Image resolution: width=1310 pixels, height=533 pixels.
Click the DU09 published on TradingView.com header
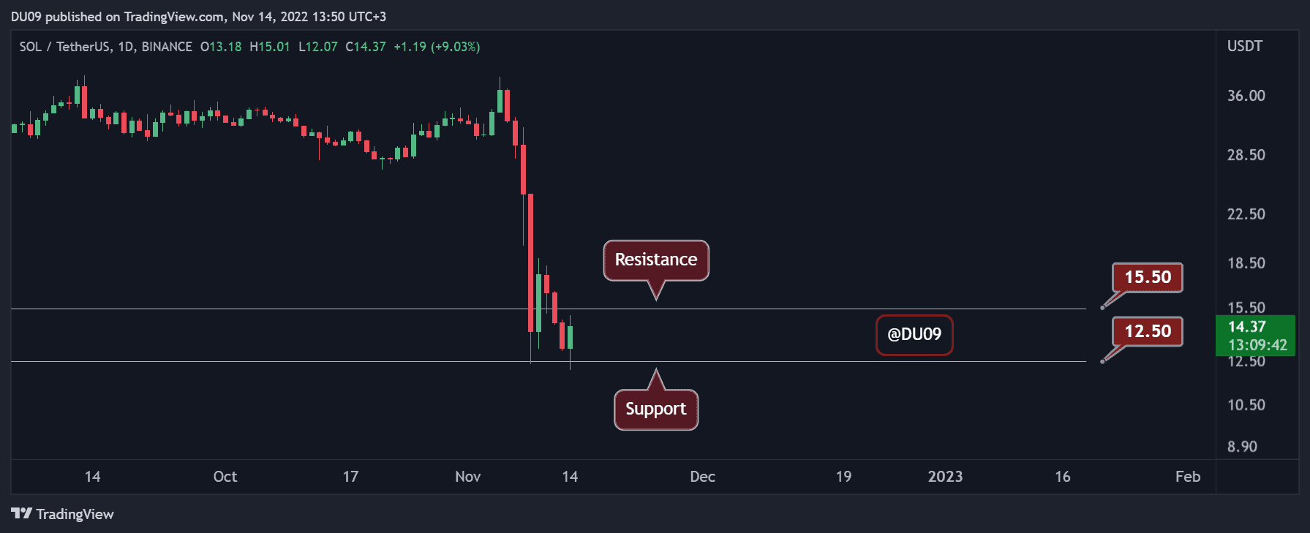(x=198, y=16)
